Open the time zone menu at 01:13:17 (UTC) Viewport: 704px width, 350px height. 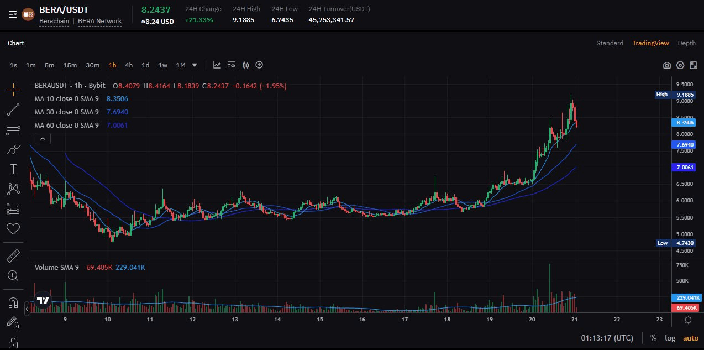click(x=607, y=338)
